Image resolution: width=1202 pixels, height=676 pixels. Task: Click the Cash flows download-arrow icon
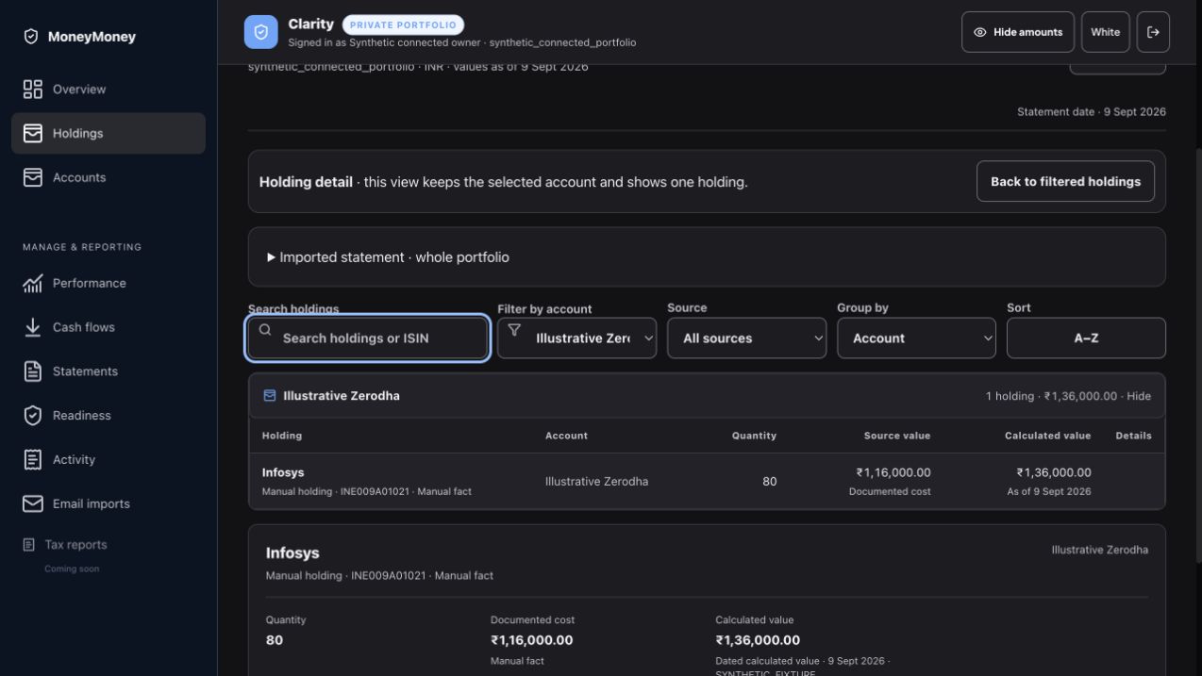click(33, 327)
